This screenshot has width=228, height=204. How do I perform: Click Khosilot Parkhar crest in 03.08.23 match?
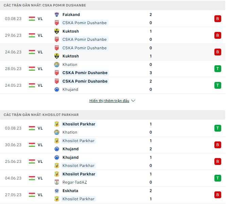[x=57, y=124]
